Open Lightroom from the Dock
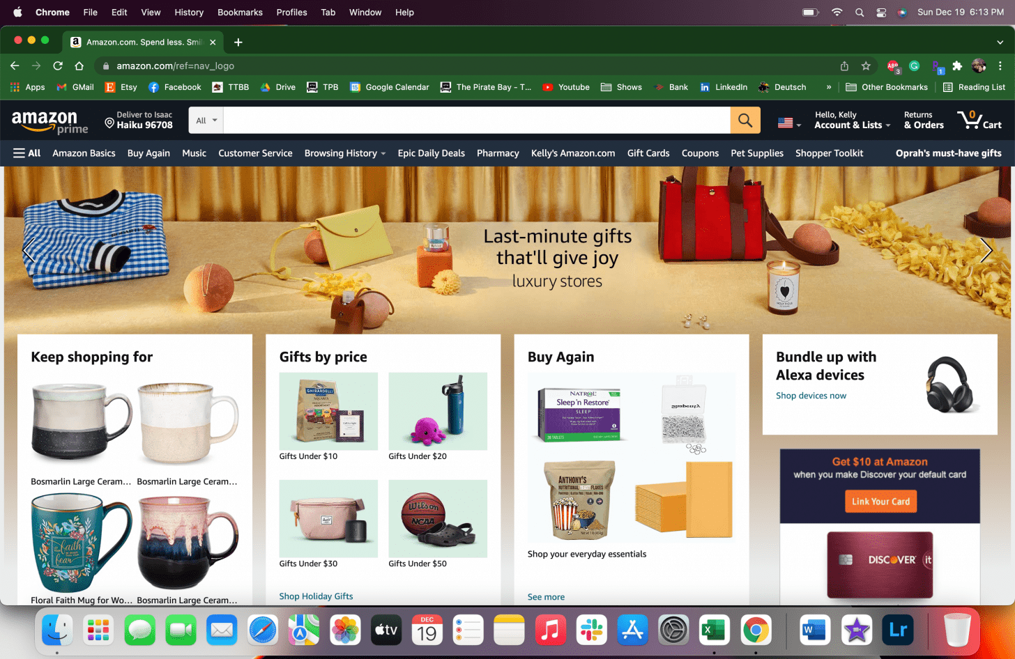This screenshot has height=659, width=1015. [x=898, y=631]
